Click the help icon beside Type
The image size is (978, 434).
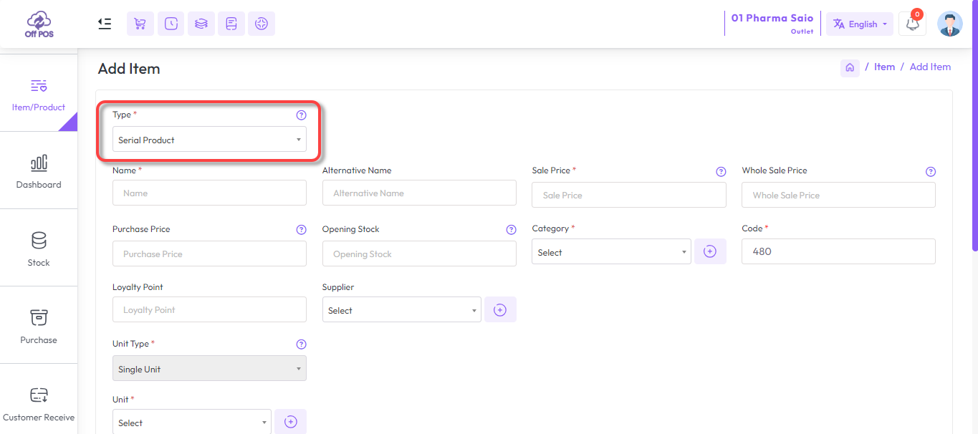click(301, 115)
